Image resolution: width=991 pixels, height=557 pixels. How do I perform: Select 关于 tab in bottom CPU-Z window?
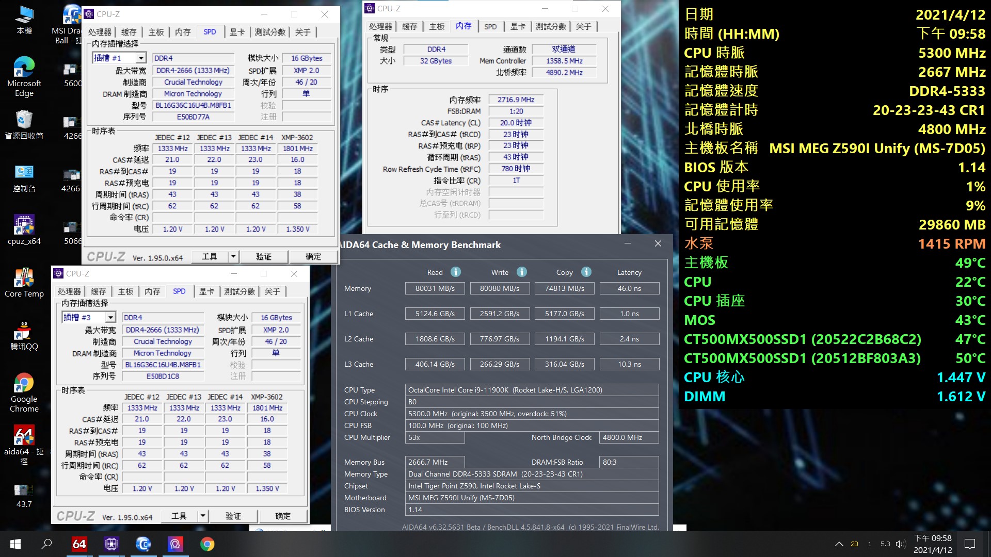click(273, 291)
